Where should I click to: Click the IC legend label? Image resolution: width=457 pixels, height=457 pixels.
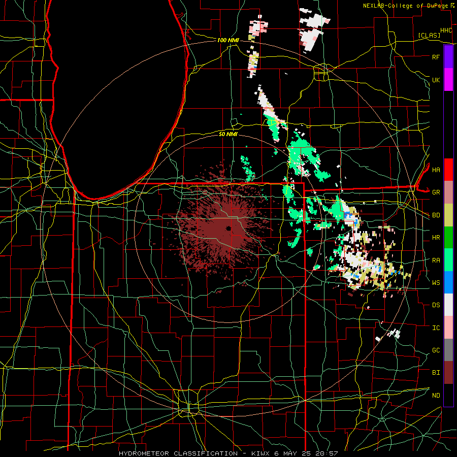pyautogui.click(x=436, y=328)
